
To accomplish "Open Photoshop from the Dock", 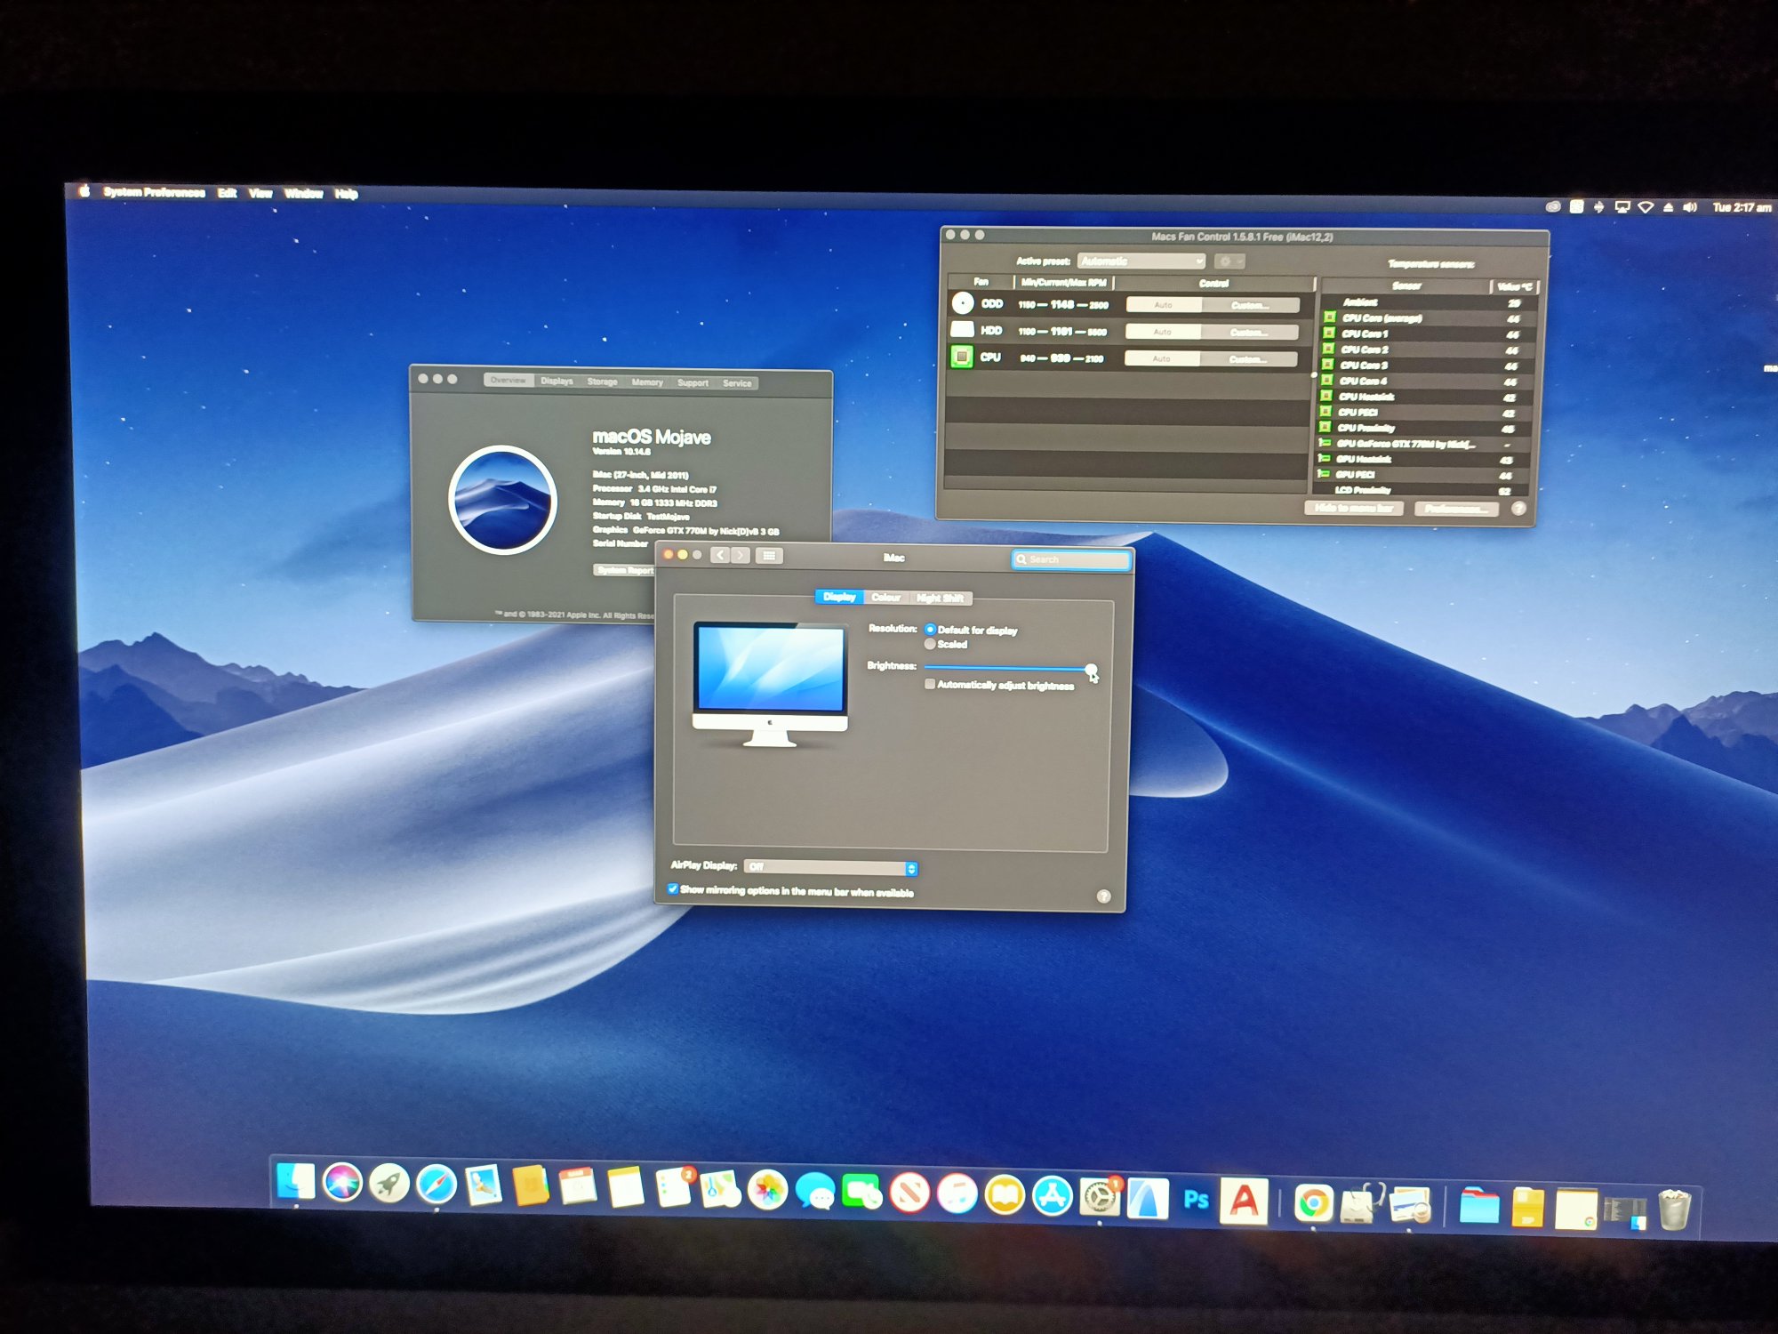I will tap(1196, 1200).
